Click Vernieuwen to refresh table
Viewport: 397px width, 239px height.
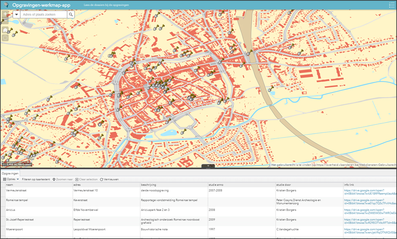pyautogui.click(x=109, y=180)
